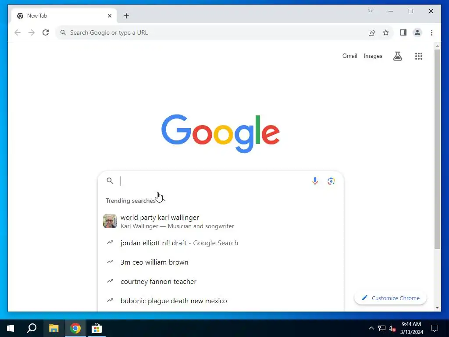Reload the current page

pyautogui.click(x=46, y=32)
